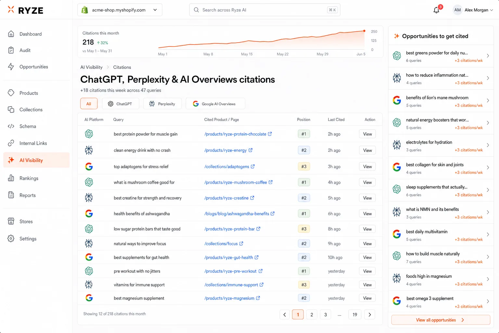Filter by Google AI Overviews

(x=215, y=104)
